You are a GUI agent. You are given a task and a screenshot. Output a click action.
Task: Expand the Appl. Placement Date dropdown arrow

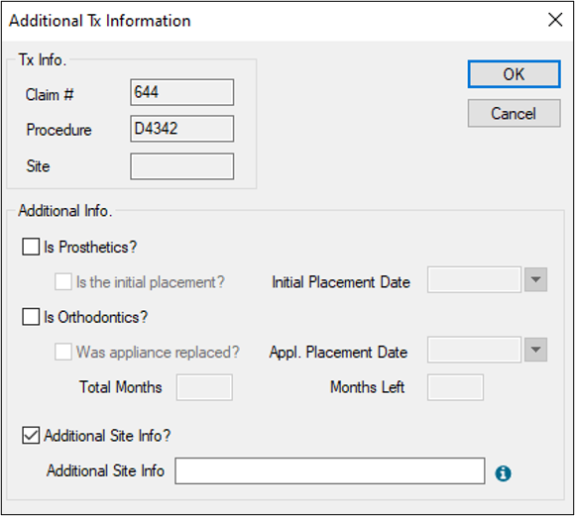pos(535,350)
